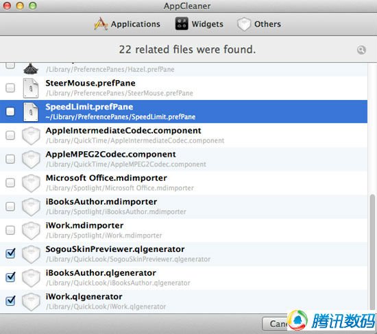Click the /Library/Spotlight/iWork.mdimporter path

click(x=104, y=235)
